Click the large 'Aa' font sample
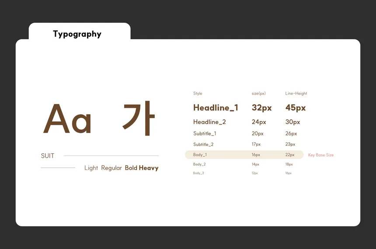This screenshot has width=376, height=249. click(67, 119)
